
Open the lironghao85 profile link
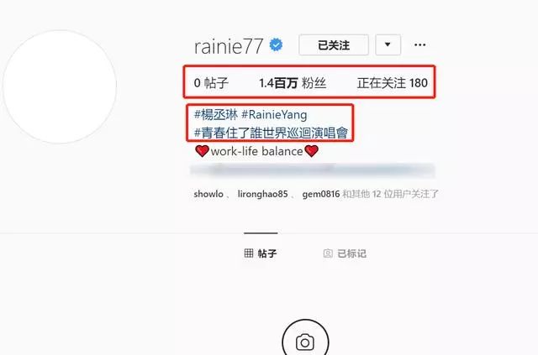[262, 194]
